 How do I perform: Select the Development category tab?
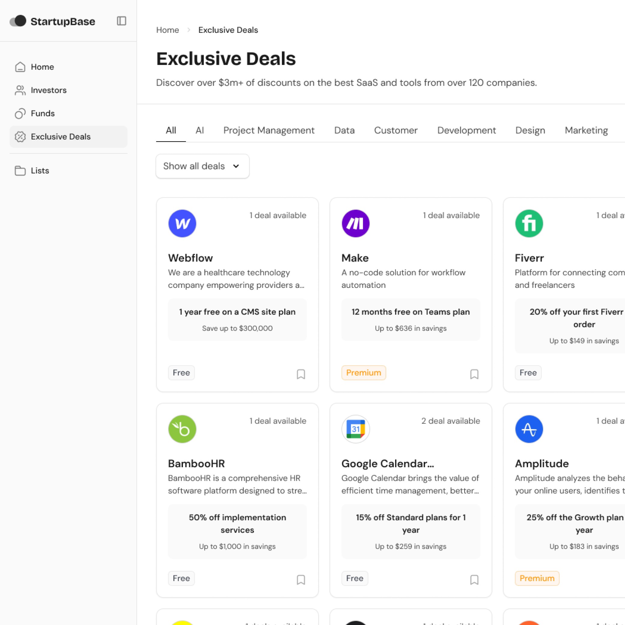pyautogui.click(x=466, y=130)
